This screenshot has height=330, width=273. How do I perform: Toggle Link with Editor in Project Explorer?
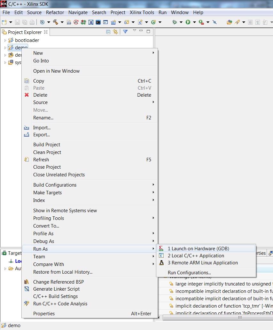click(x=115, y=32)
